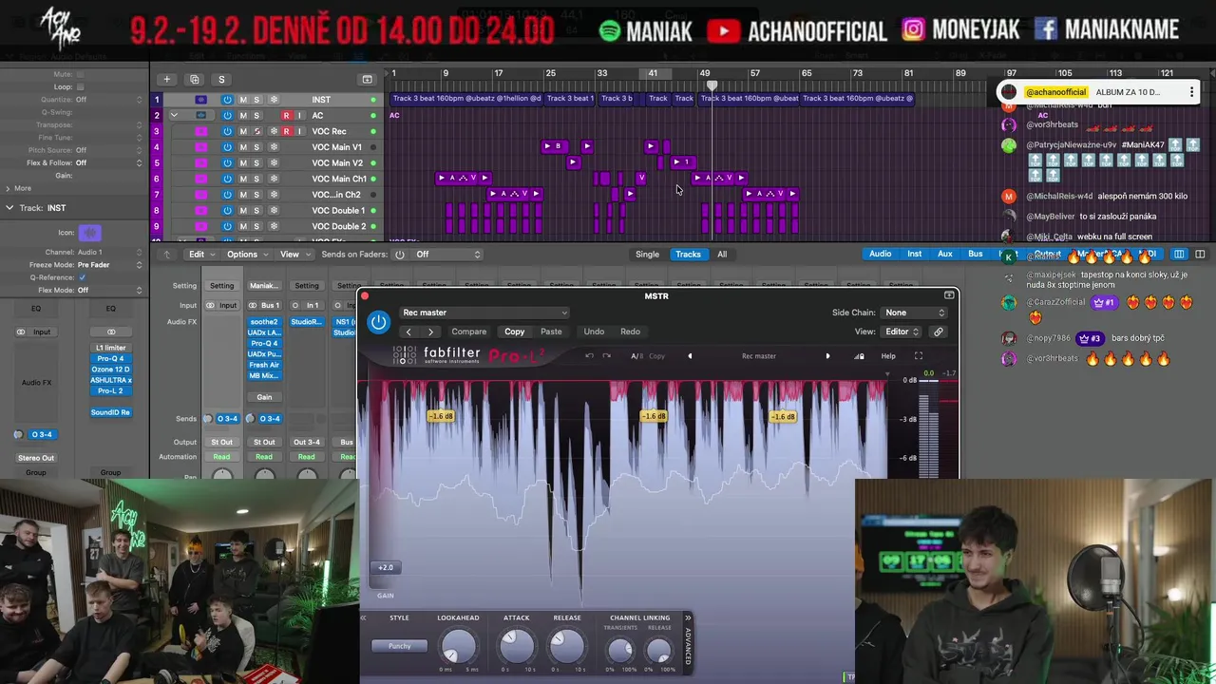Toggle the Q-Reference checkbox
Viewport: 1216px width, 684px height.
point(82,277)
